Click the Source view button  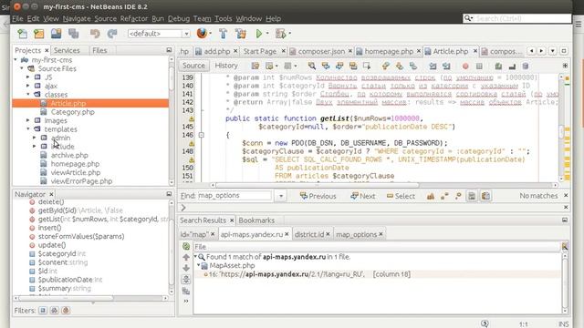(x=193, y=66)
